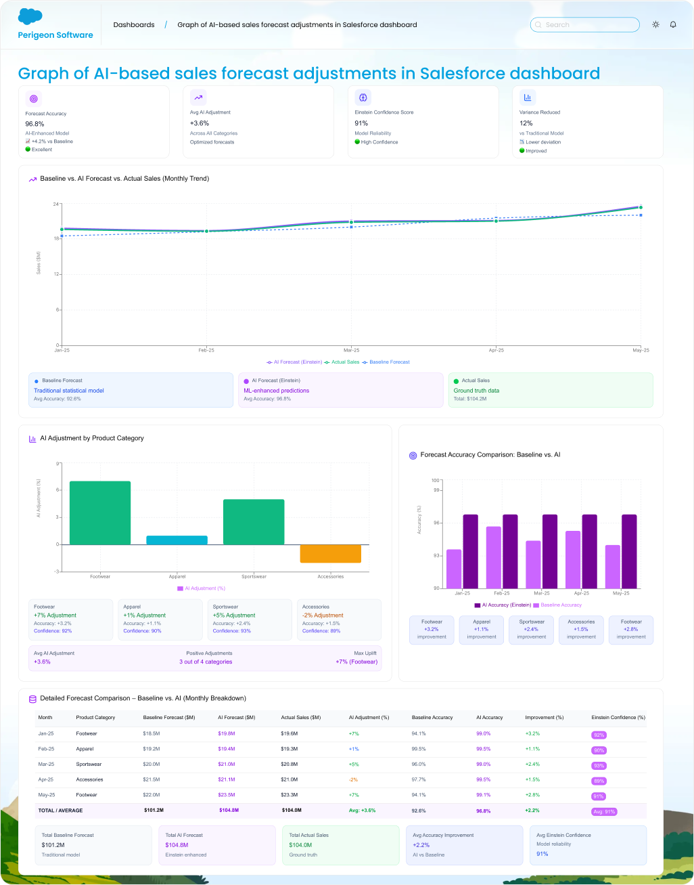Toggle the Baseline Forecast legend in trend chart
The height and width of the screenshot is (885, 694).
pyautogui.click(x=386, y=362)
